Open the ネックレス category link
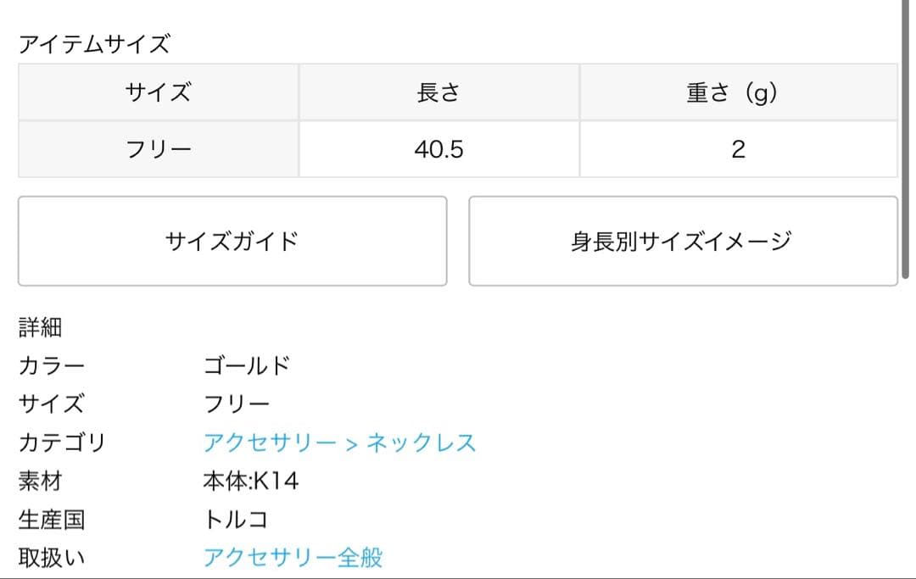916x579 pixels. click(422, 443)
